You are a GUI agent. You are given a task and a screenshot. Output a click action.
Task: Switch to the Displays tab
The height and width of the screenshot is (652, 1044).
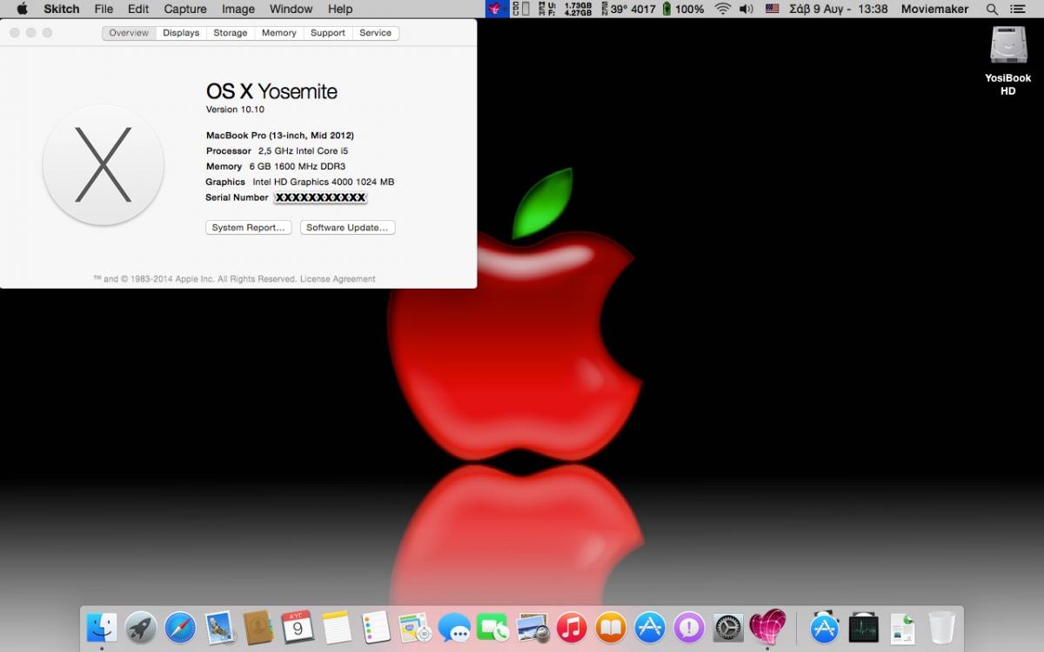[181, 33]
